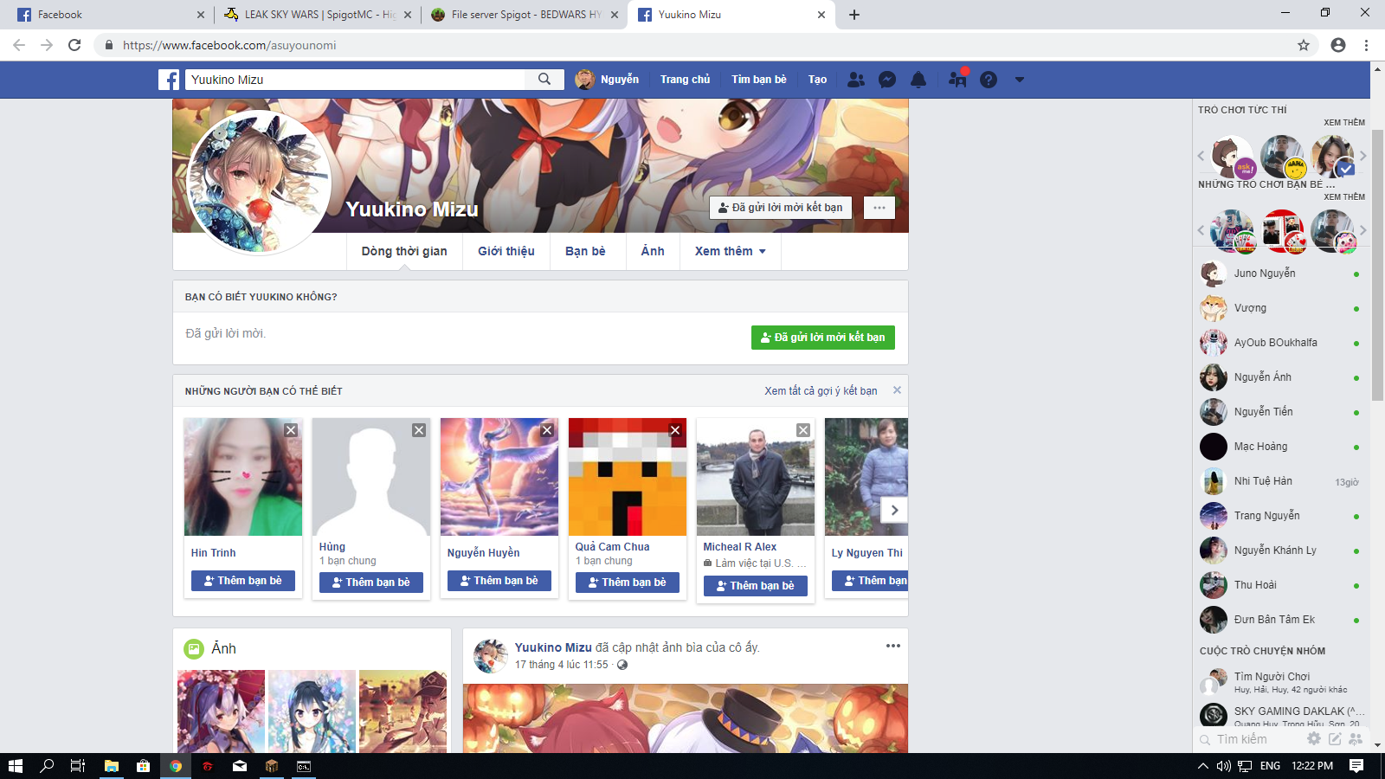Close the people you may know panel

[x=897, y=390]
